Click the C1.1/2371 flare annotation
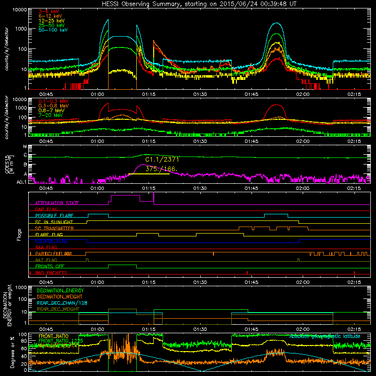Screen dimensions: 376x376 pos(162,159)
